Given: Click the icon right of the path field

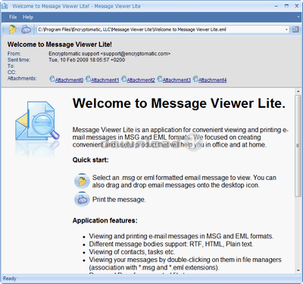Looking at the screenshot, I should click(x=295, y=30).
